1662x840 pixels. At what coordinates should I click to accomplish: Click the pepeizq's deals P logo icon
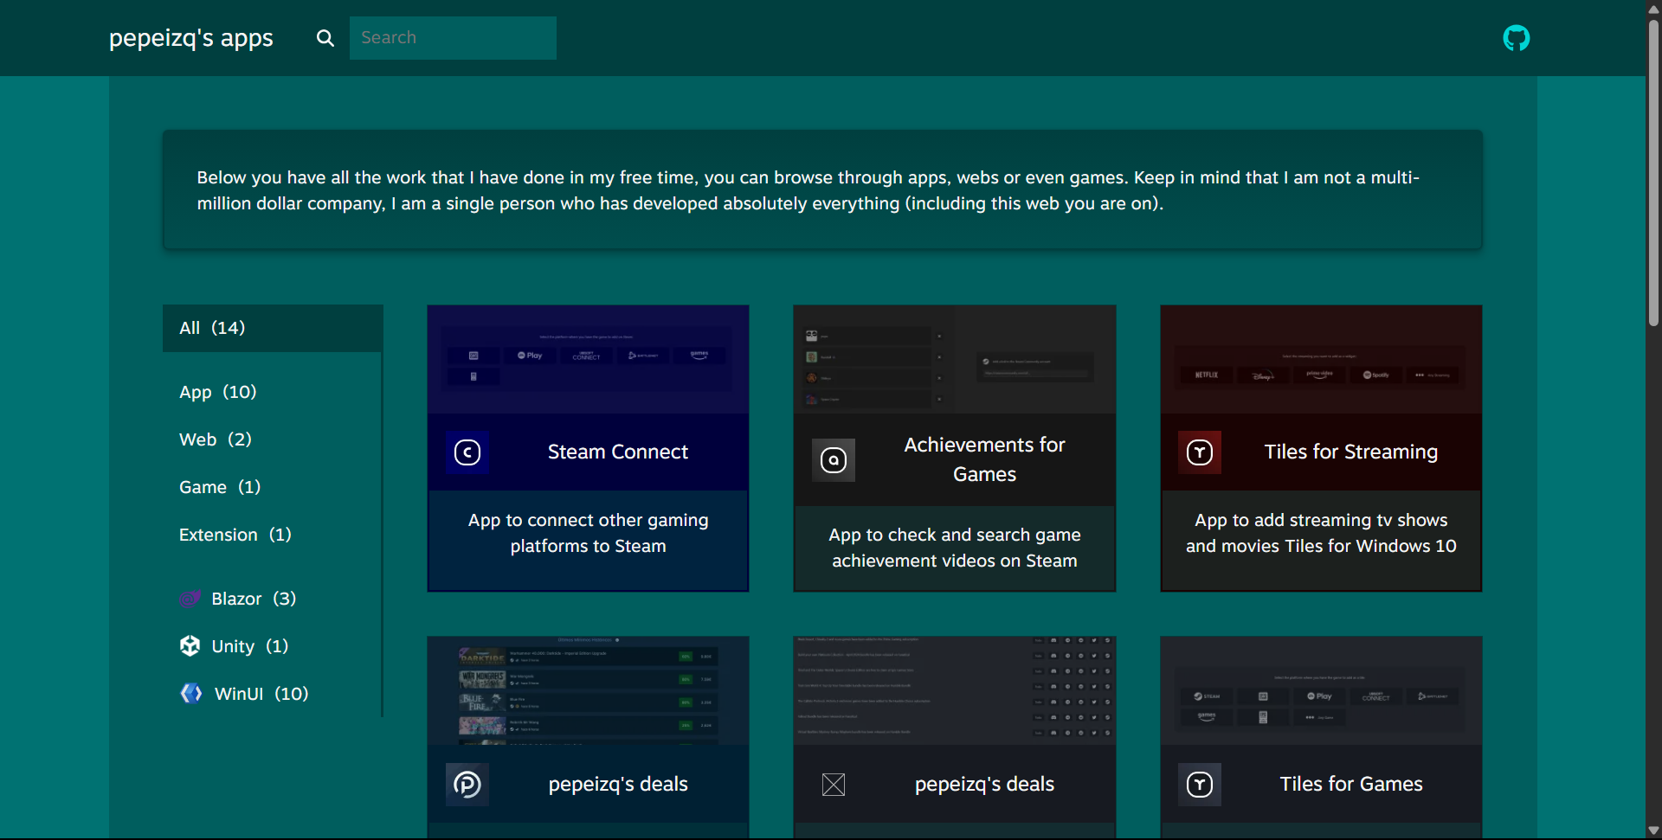click(467, 785)
